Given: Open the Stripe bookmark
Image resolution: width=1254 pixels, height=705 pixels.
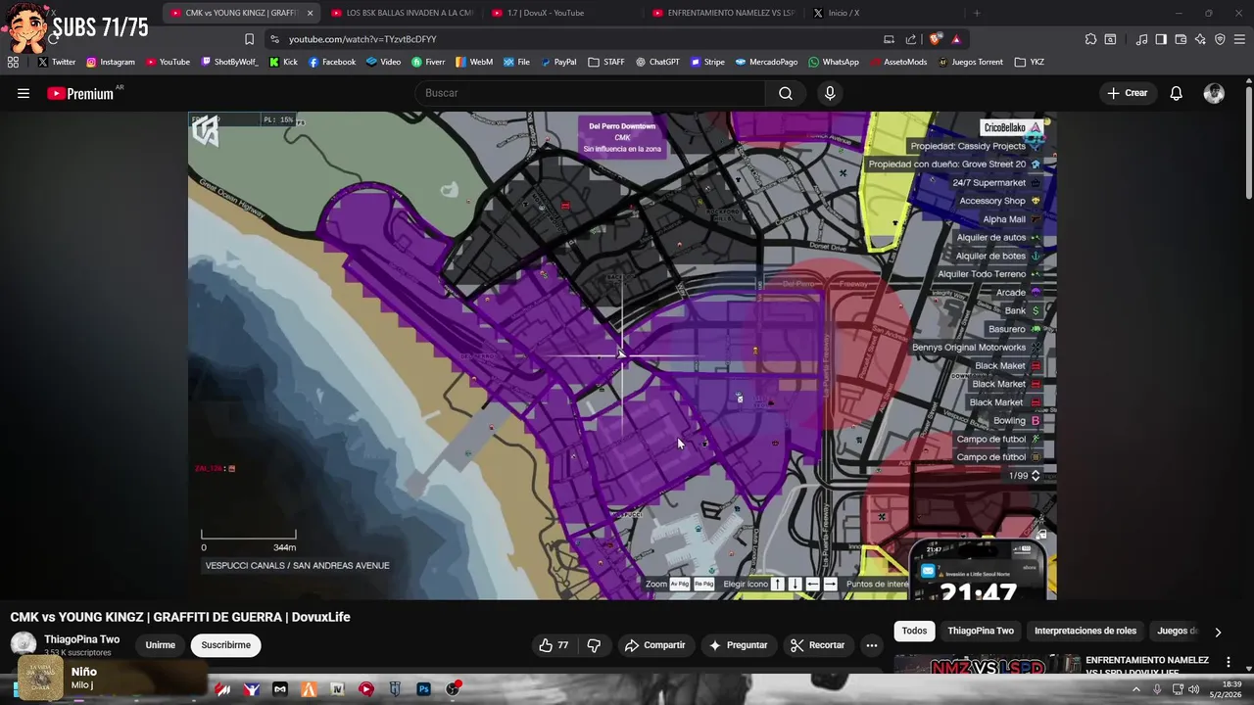Looking at the screenshot, I should (707, 62).
